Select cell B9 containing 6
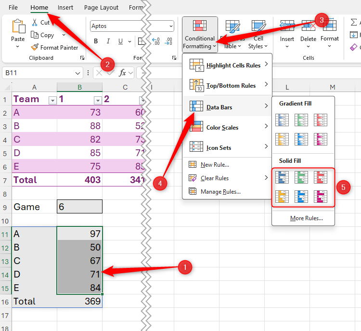Screen dimensions: 361x331 (79, 207)
